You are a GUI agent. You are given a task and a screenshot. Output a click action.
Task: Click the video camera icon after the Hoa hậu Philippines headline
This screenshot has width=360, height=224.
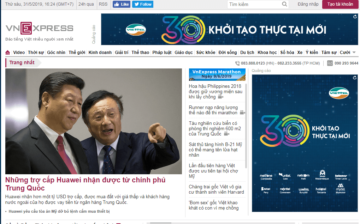[220, 97]
